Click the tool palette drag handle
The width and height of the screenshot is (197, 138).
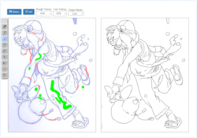[4, 21]
